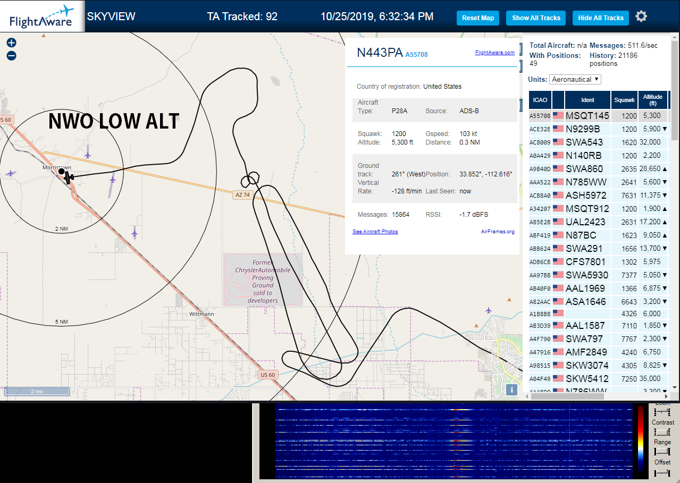The height and width of the screenshot is (483, 680).
Task: Adjust the Zoom slider in waterfall panel
Action: (662, 412)
